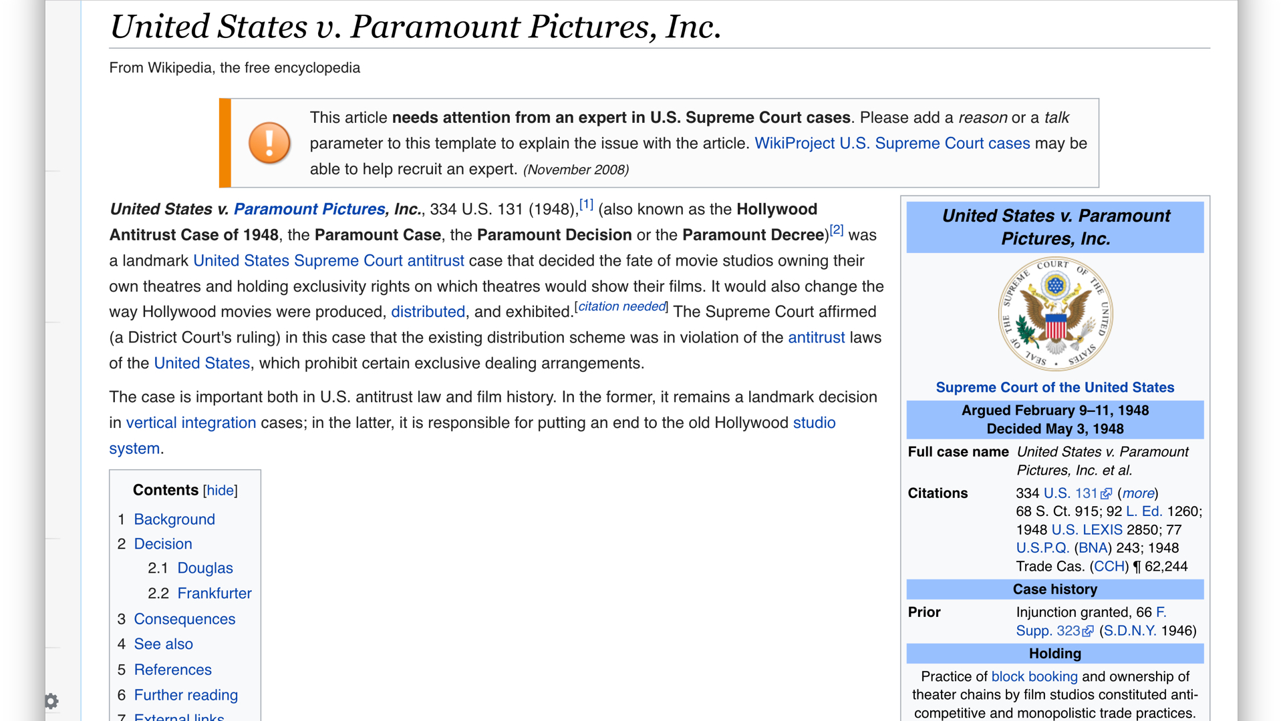Click the Supreme Court seal image
The height and width of the screenshot is (721, 1283).
[1055, 314]
